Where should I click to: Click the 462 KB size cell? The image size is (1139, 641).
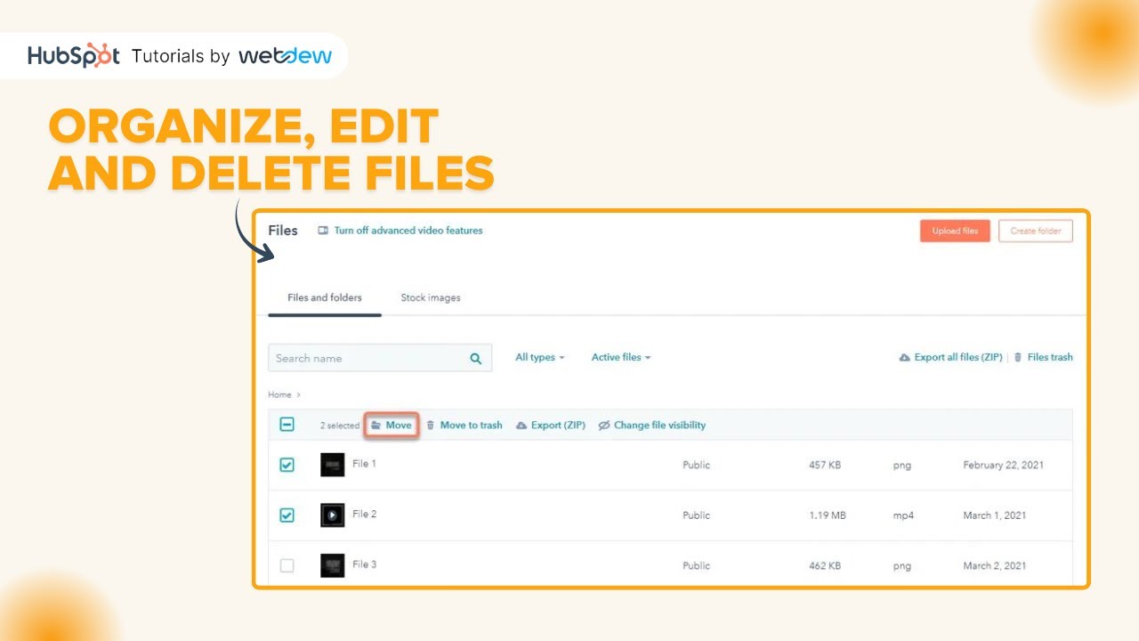825,565
